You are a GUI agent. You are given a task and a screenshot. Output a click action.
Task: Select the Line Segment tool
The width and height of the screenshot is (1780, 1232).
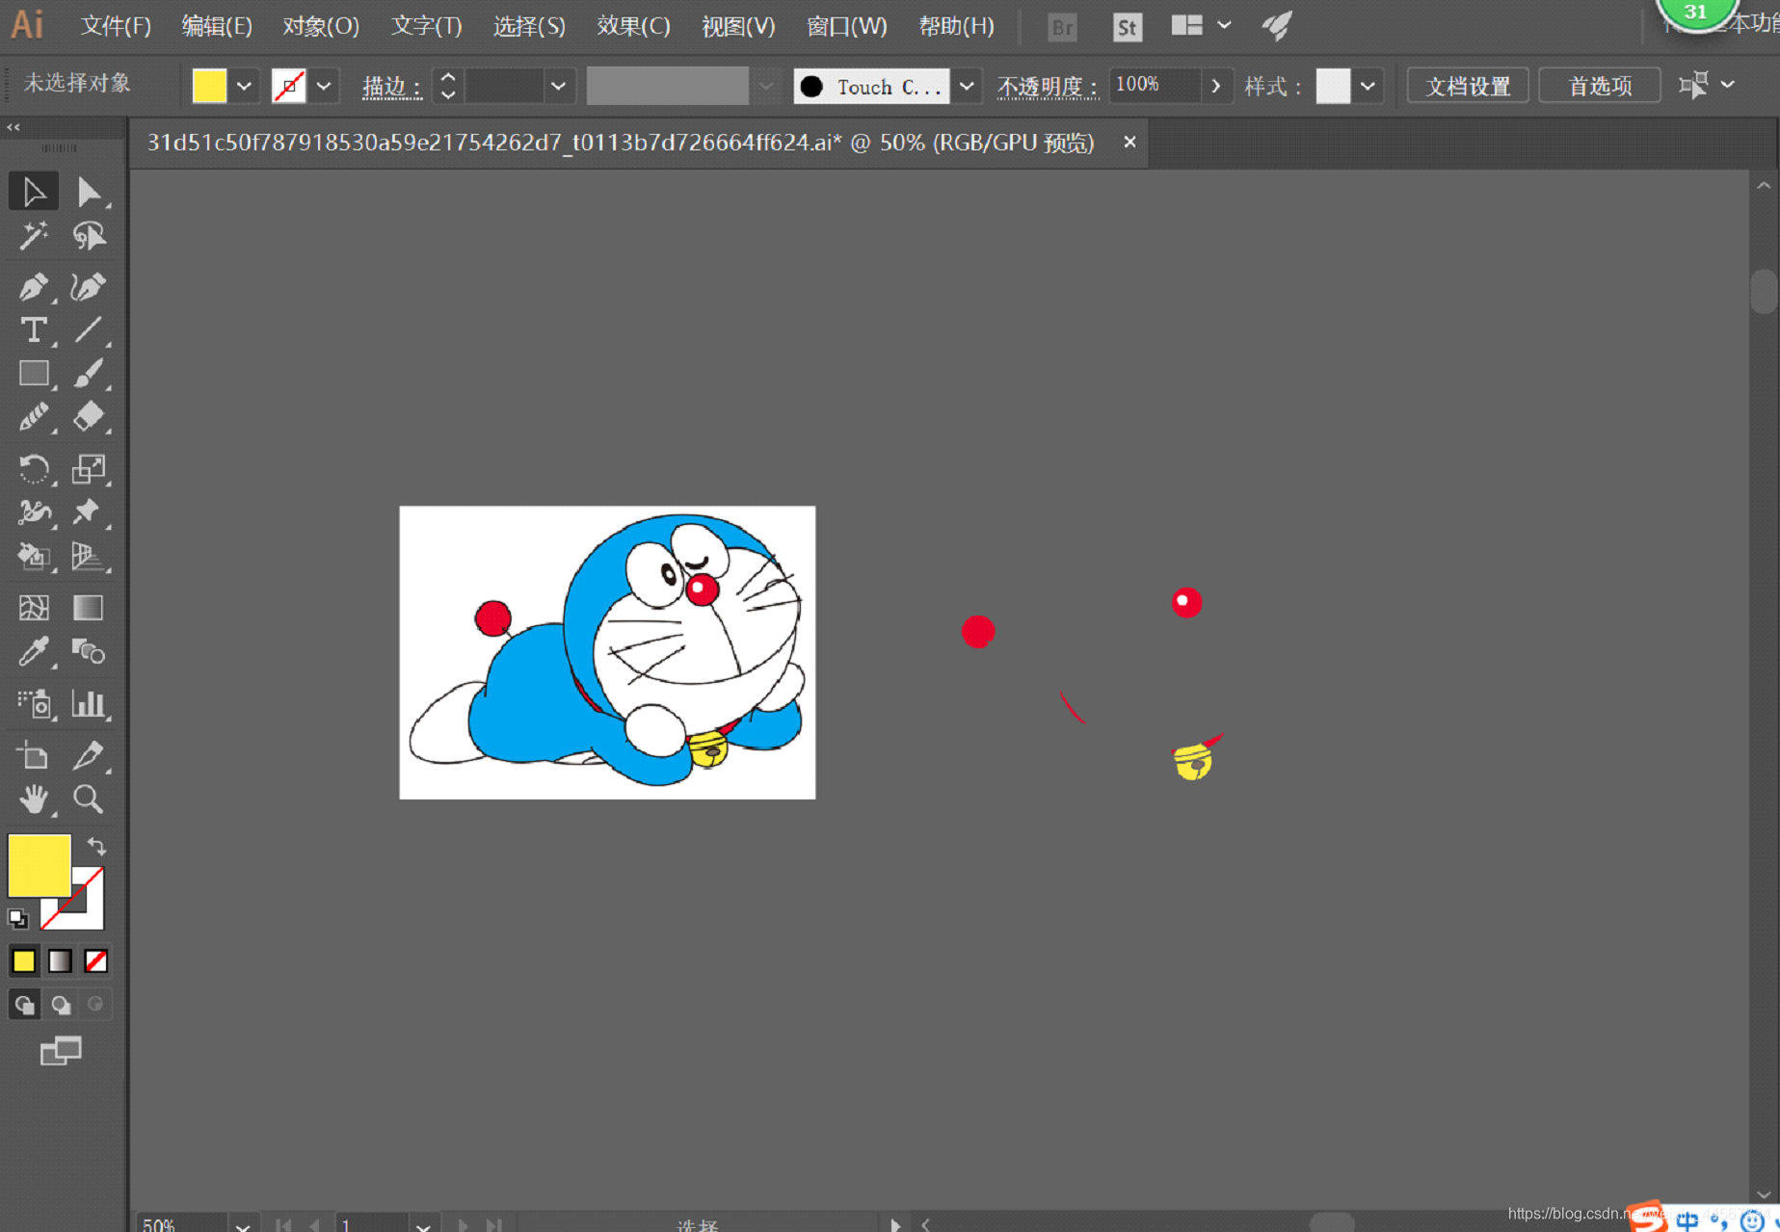pos(89,330)
